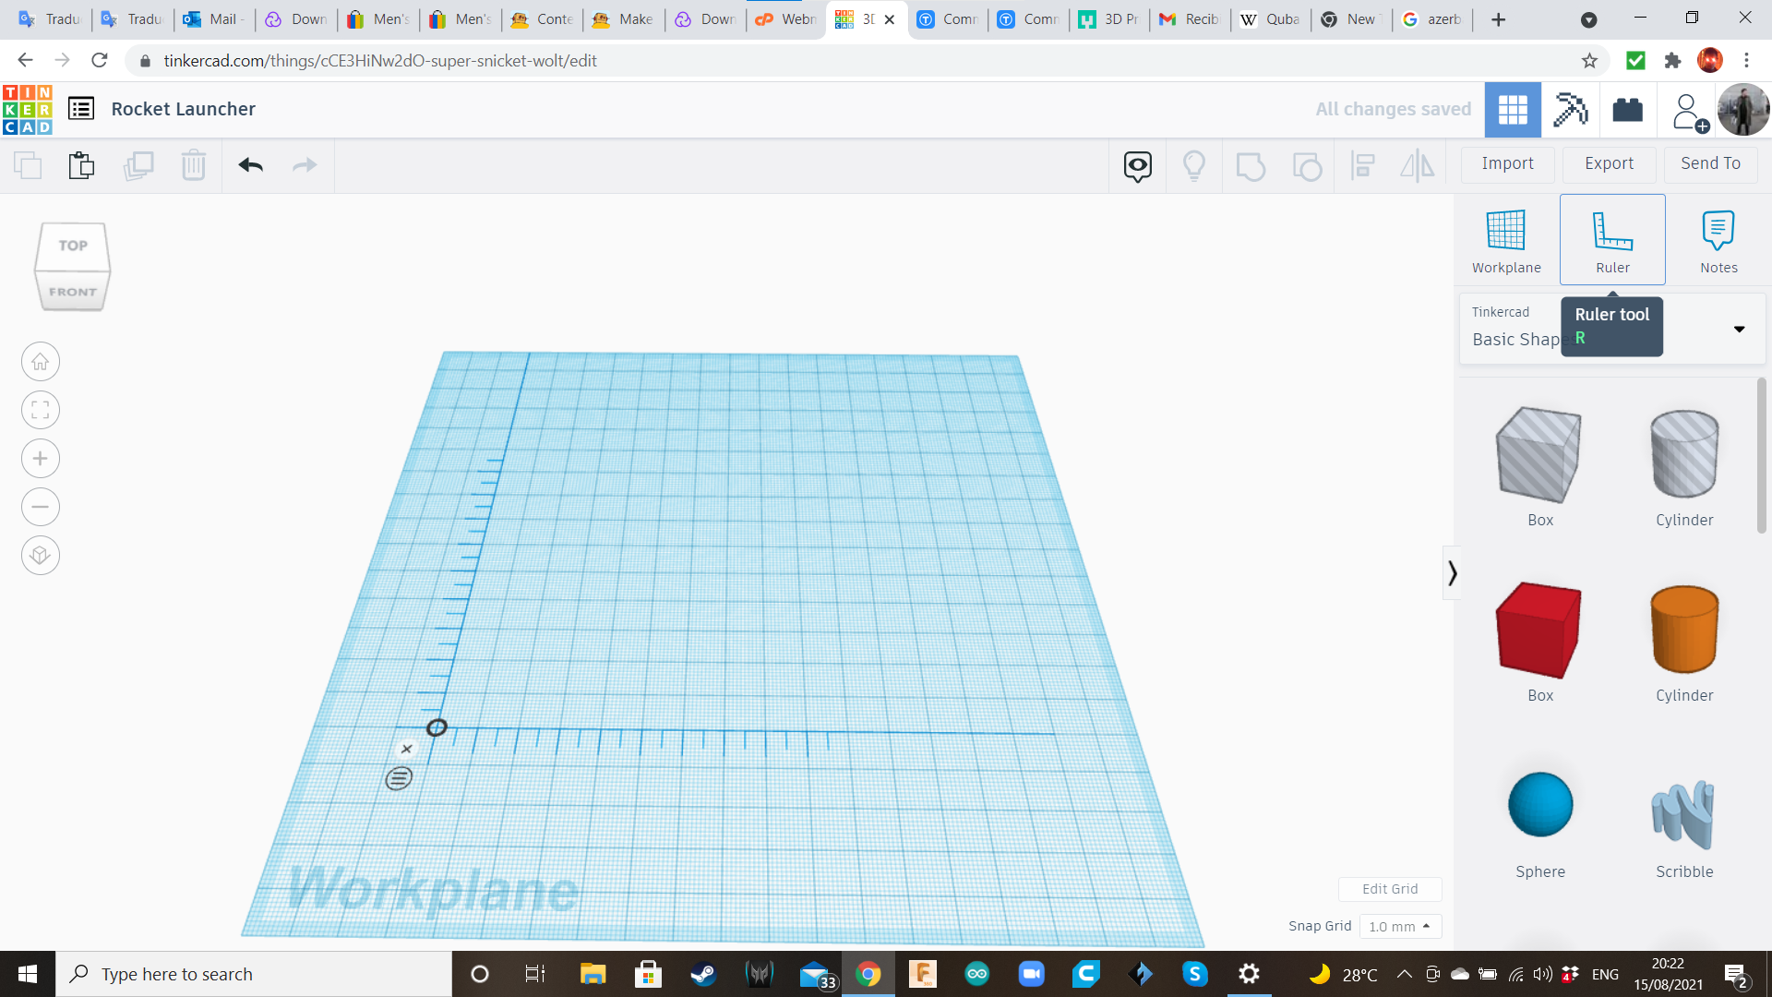This screenshot has width=1772, height=997.
Task: Click the Rocket Launcher design name field
Action: click(x=184, y=109)
